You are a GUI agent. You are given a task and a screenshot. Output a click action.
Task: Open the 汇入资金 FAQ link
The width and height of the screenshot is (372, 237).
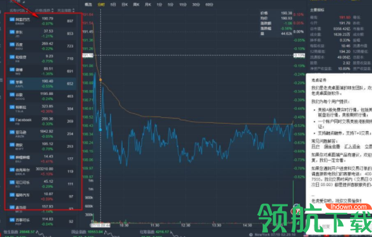point(352,147)
